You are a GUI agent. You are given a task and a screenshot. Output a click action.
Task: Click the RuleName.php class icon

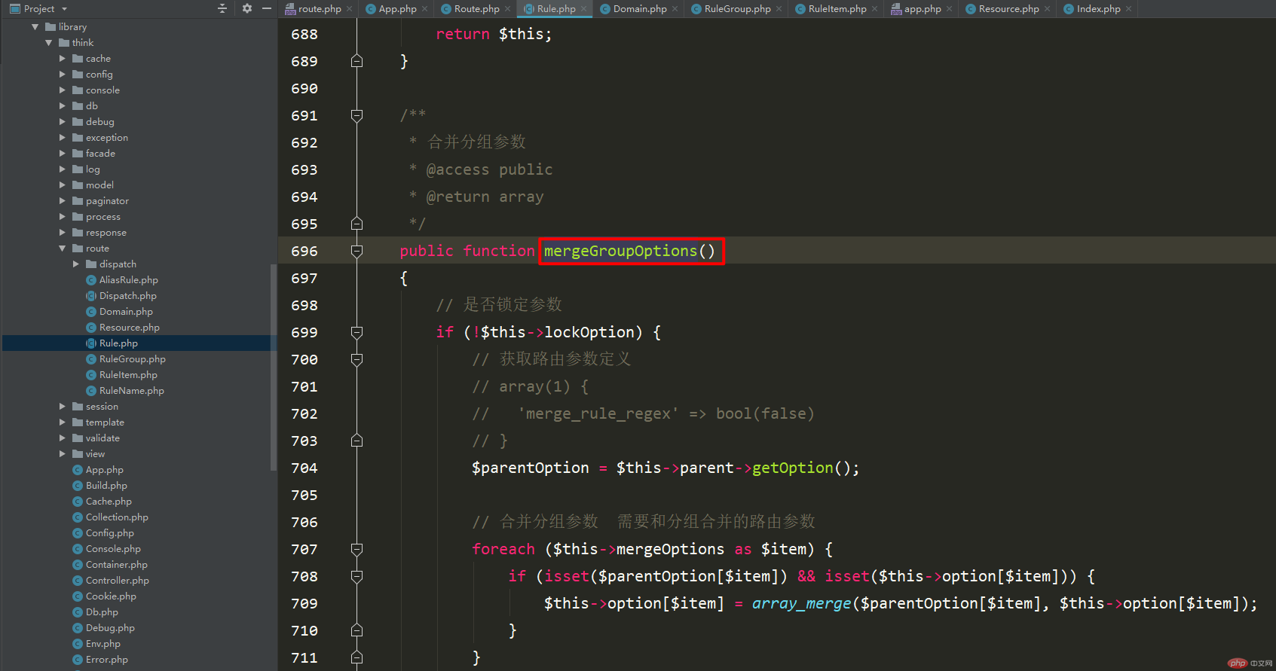click(x=91, y=391)
